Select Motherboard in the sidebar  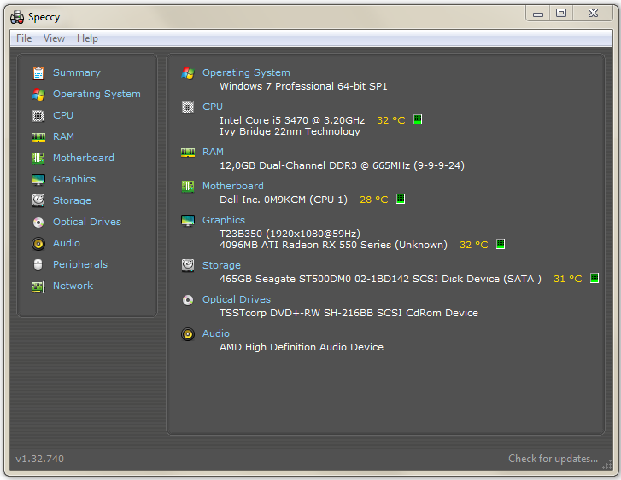(84, 158)
